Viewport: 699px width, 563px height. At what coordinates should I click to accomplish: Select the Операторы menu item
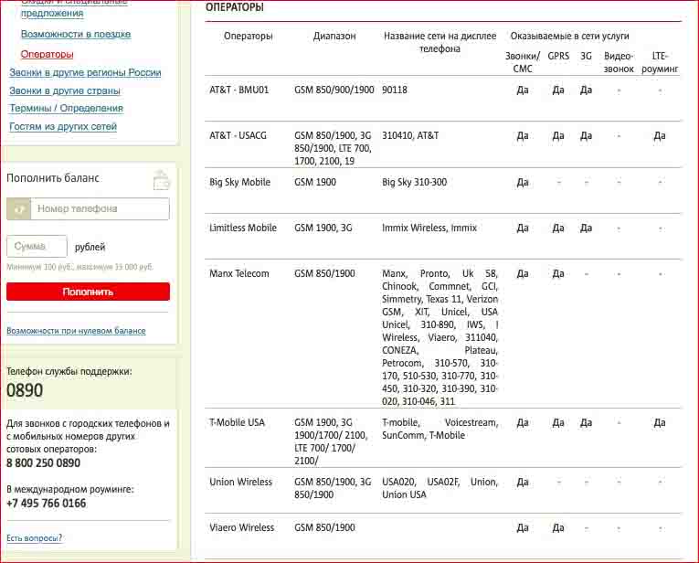[x=48, y=54]
